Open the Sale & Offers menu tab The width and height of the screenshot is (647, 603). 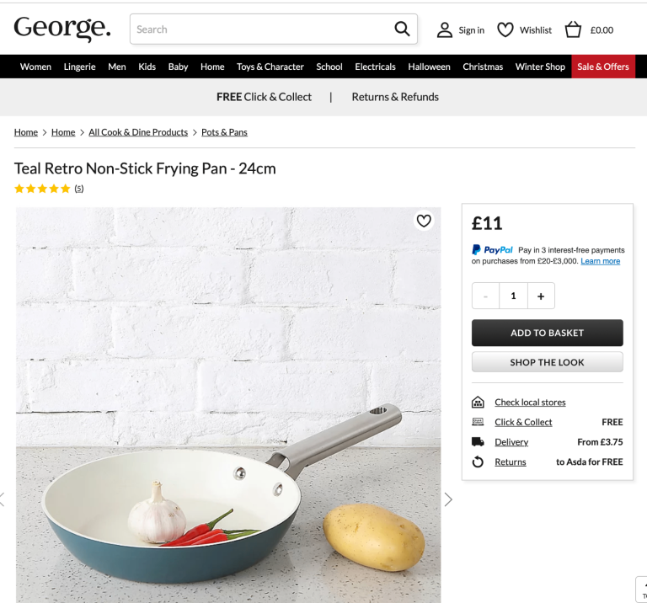(x=603, y=67)
